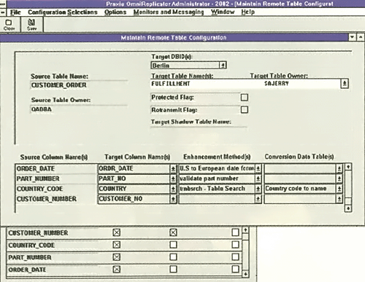Image resolution: width=365 pixels, height=282 pixels.
Task: Open U.S to European date enhancement dropdown
Action: [x=258, y=168]
